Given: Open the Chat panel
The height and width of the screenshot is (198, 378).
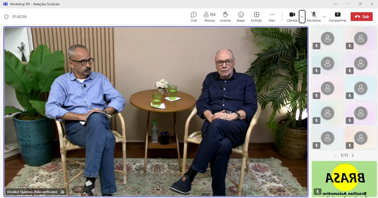Looking at the screenshot, I should point(194,17).
